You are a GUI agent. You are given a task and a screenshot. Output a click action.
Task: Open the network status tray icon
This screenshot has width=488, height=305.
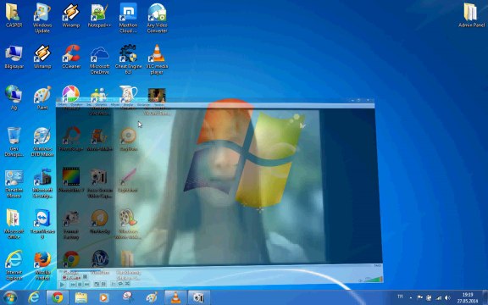pyautogui.click(x=439, y=298)
